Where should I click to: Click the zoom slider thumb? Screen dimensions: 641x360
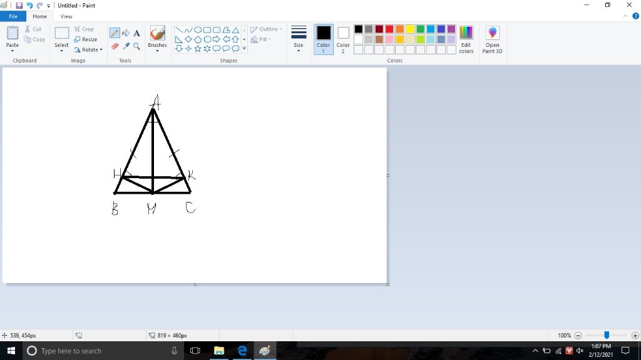[607, 335]
